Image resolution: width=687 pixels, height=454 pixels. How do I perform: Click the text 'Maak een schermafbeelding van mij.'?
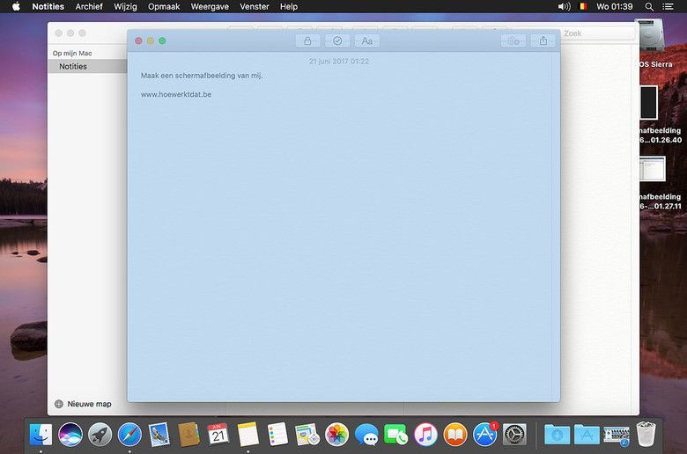pos(202,76)
